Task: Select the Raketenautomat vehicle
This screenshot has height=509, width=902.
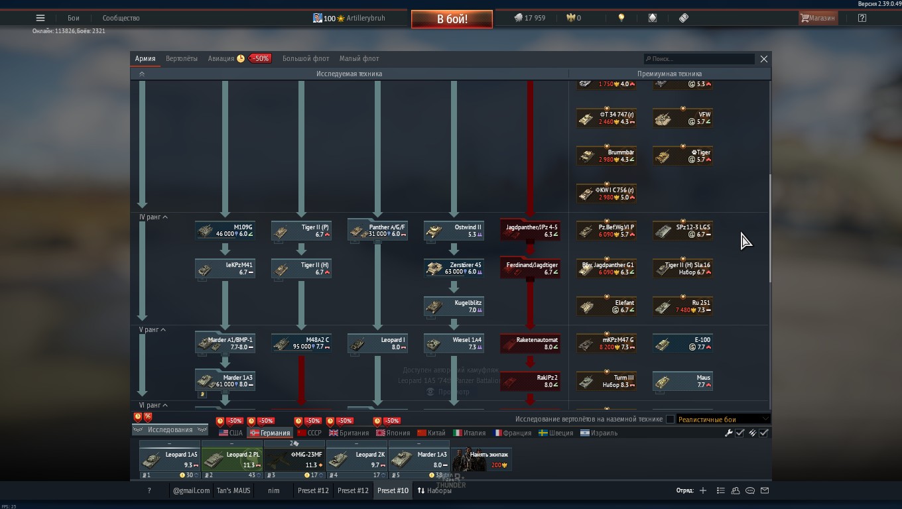Action: 531,343
